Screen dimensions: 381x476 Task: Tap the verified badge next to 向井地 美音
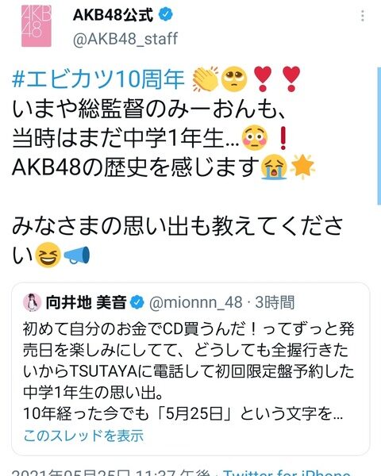[137, 302]
